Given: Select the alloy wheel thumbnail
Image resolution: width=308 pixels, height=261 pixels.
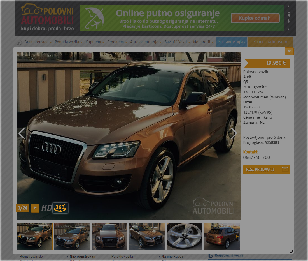Looking at the screenshot, I should (185, 236).
